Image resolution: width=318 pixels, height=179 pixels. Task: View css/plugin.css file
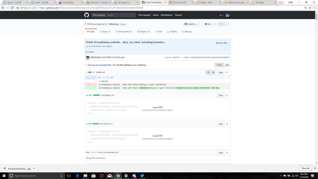click(221, 95)
